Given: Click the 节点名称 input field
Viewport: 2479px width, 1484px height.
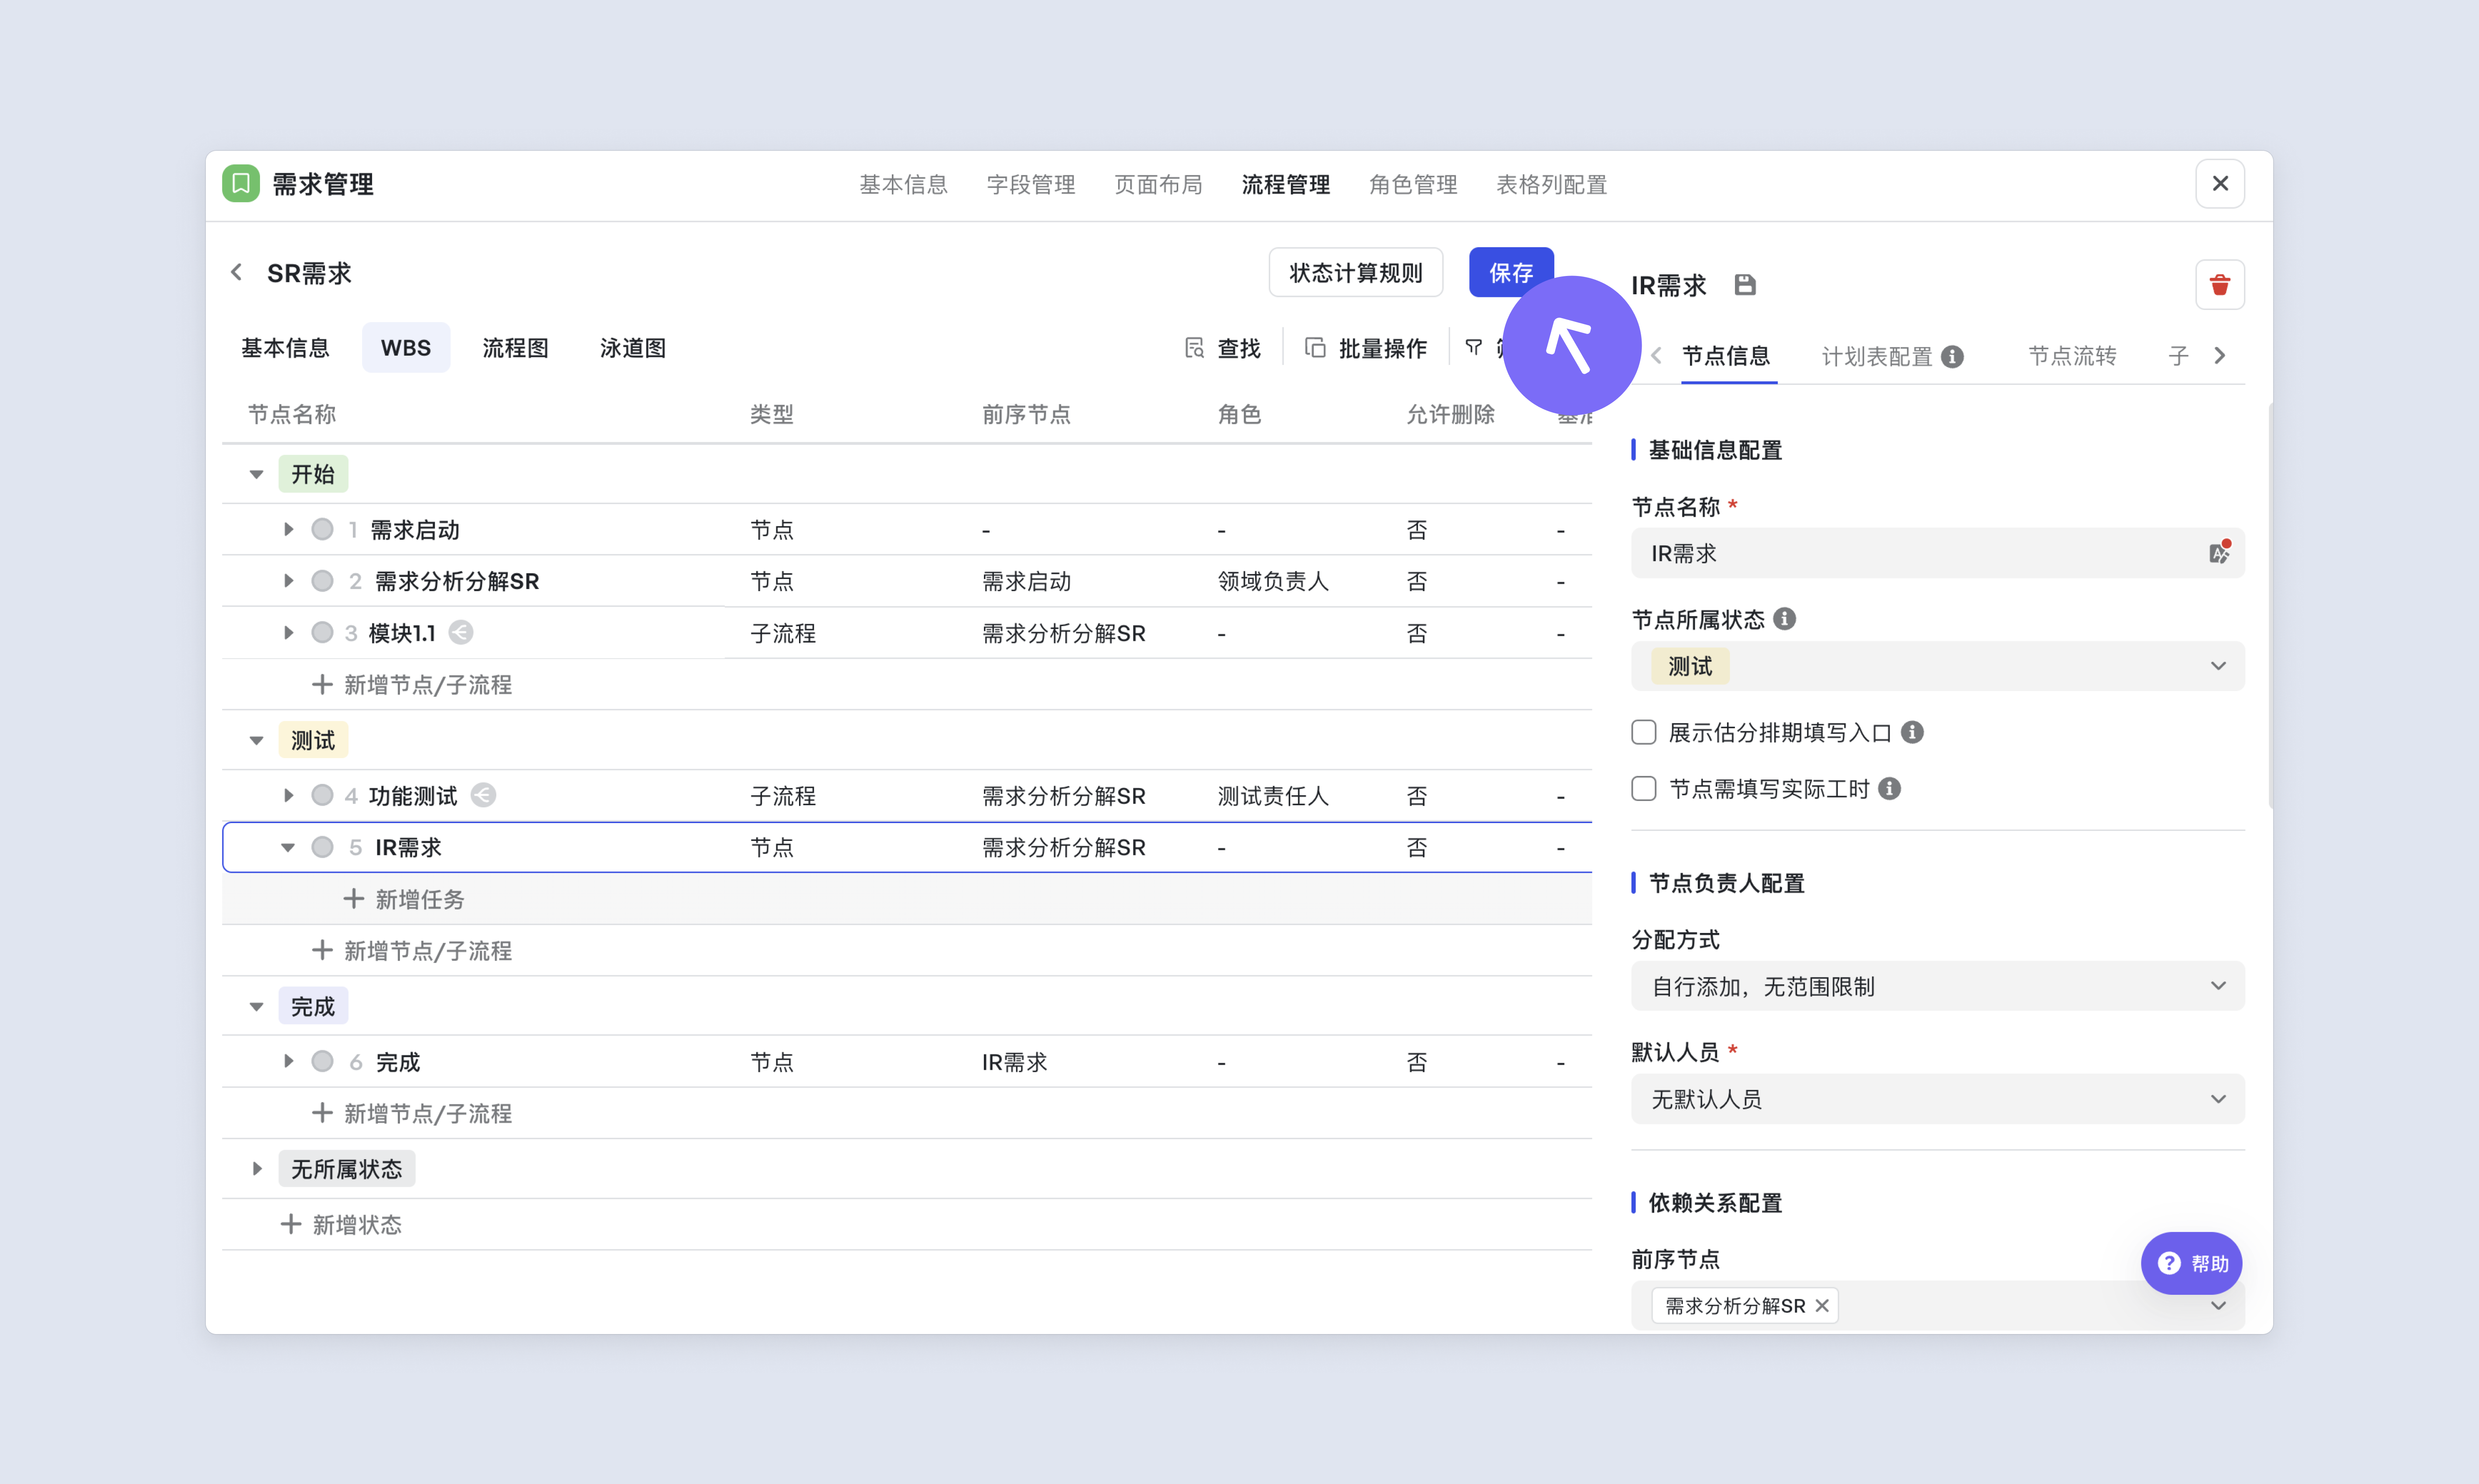Looking at the screenshot, I should [x=1937, y=553].
